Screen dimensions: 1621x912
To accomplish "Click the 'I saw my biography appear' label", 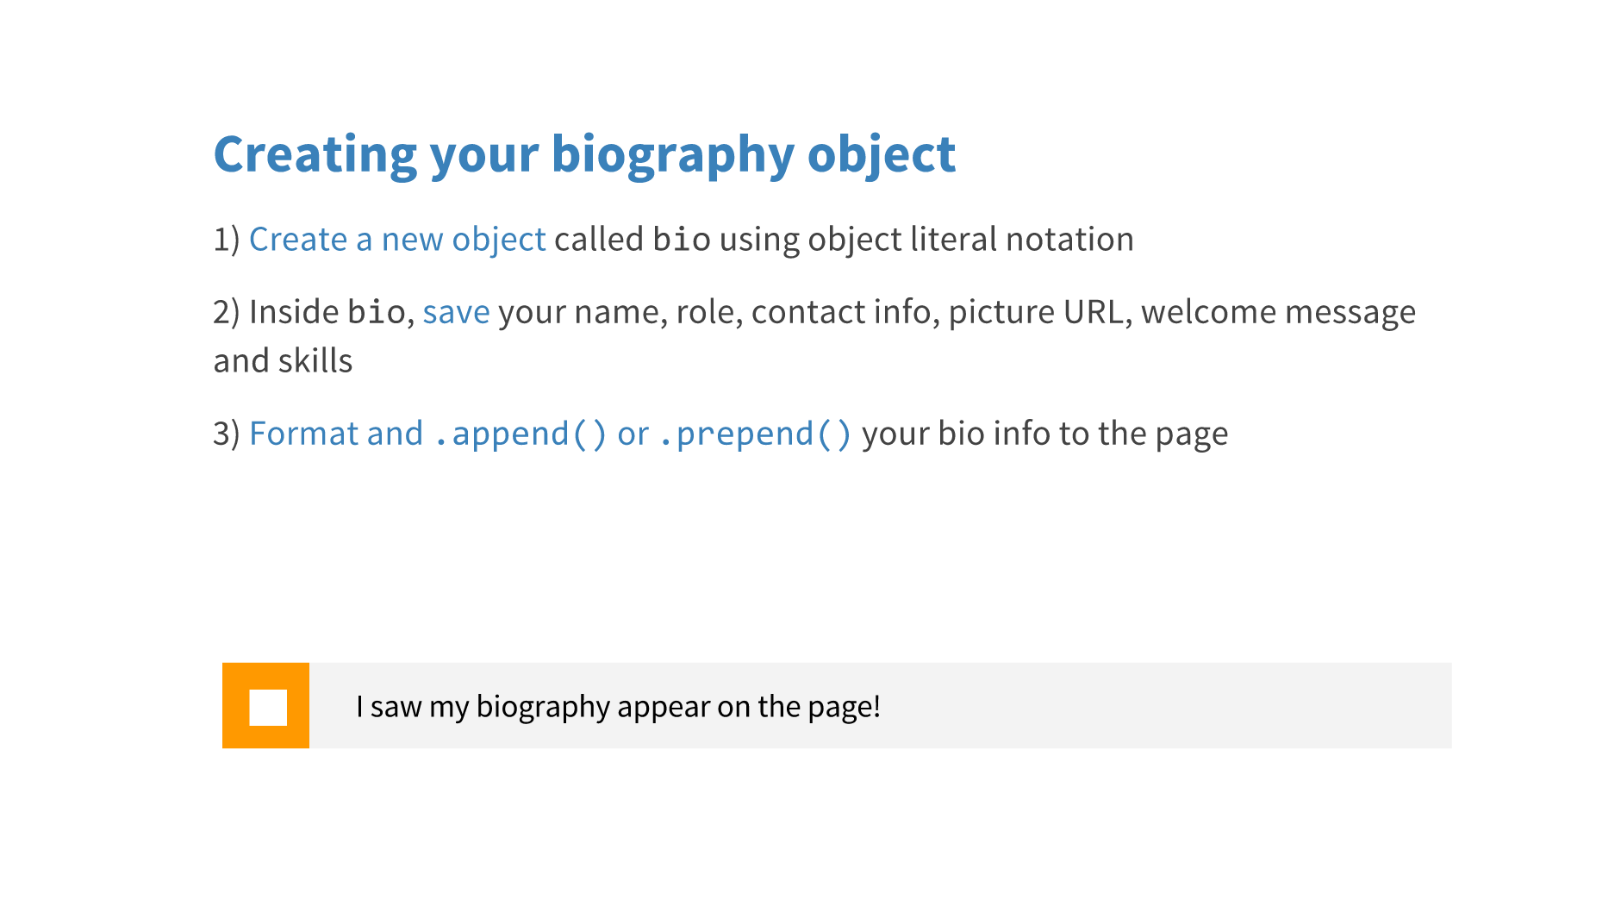I will click(618, 707).
